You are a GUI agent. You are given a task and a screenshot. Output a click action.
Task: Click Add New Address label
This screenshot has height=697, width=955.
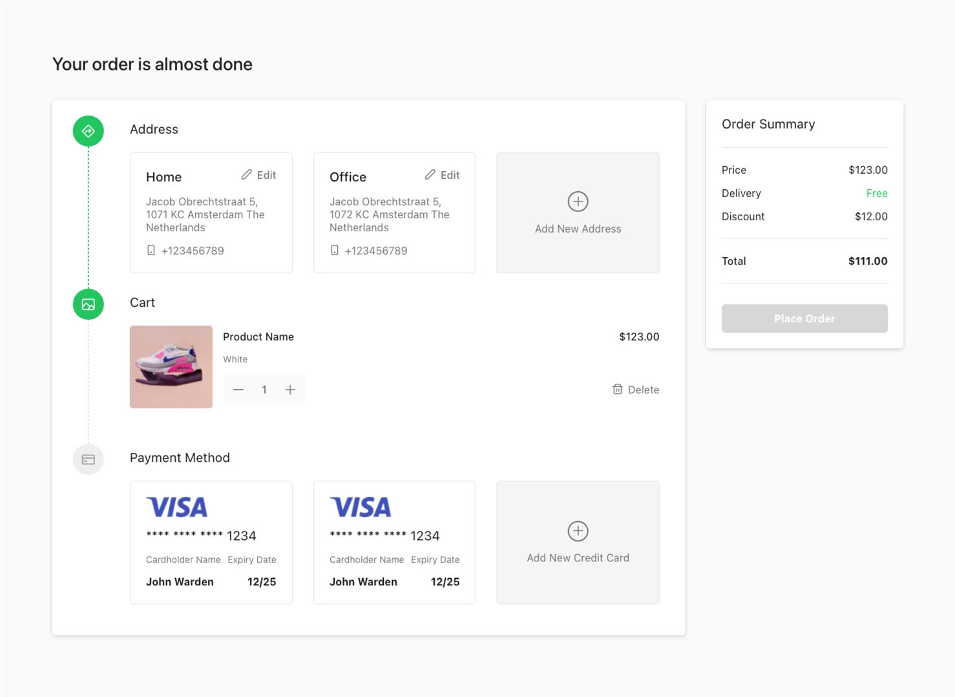(578, 229)
